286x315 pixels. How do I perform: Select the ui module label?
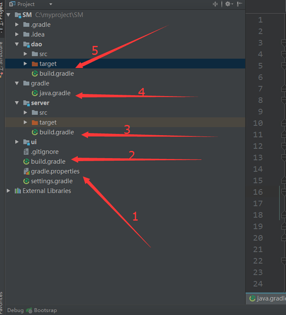34,142
